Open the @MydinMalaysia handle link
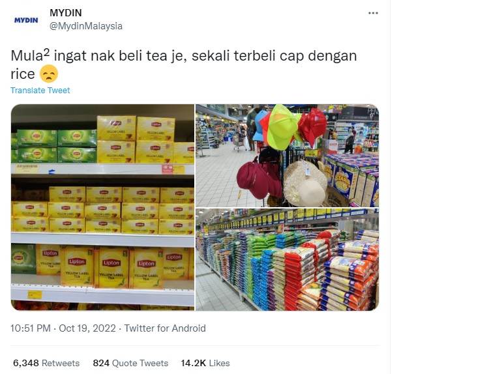Screen dimensions: 502x374 pyautogui.click(x=86, y=26)
